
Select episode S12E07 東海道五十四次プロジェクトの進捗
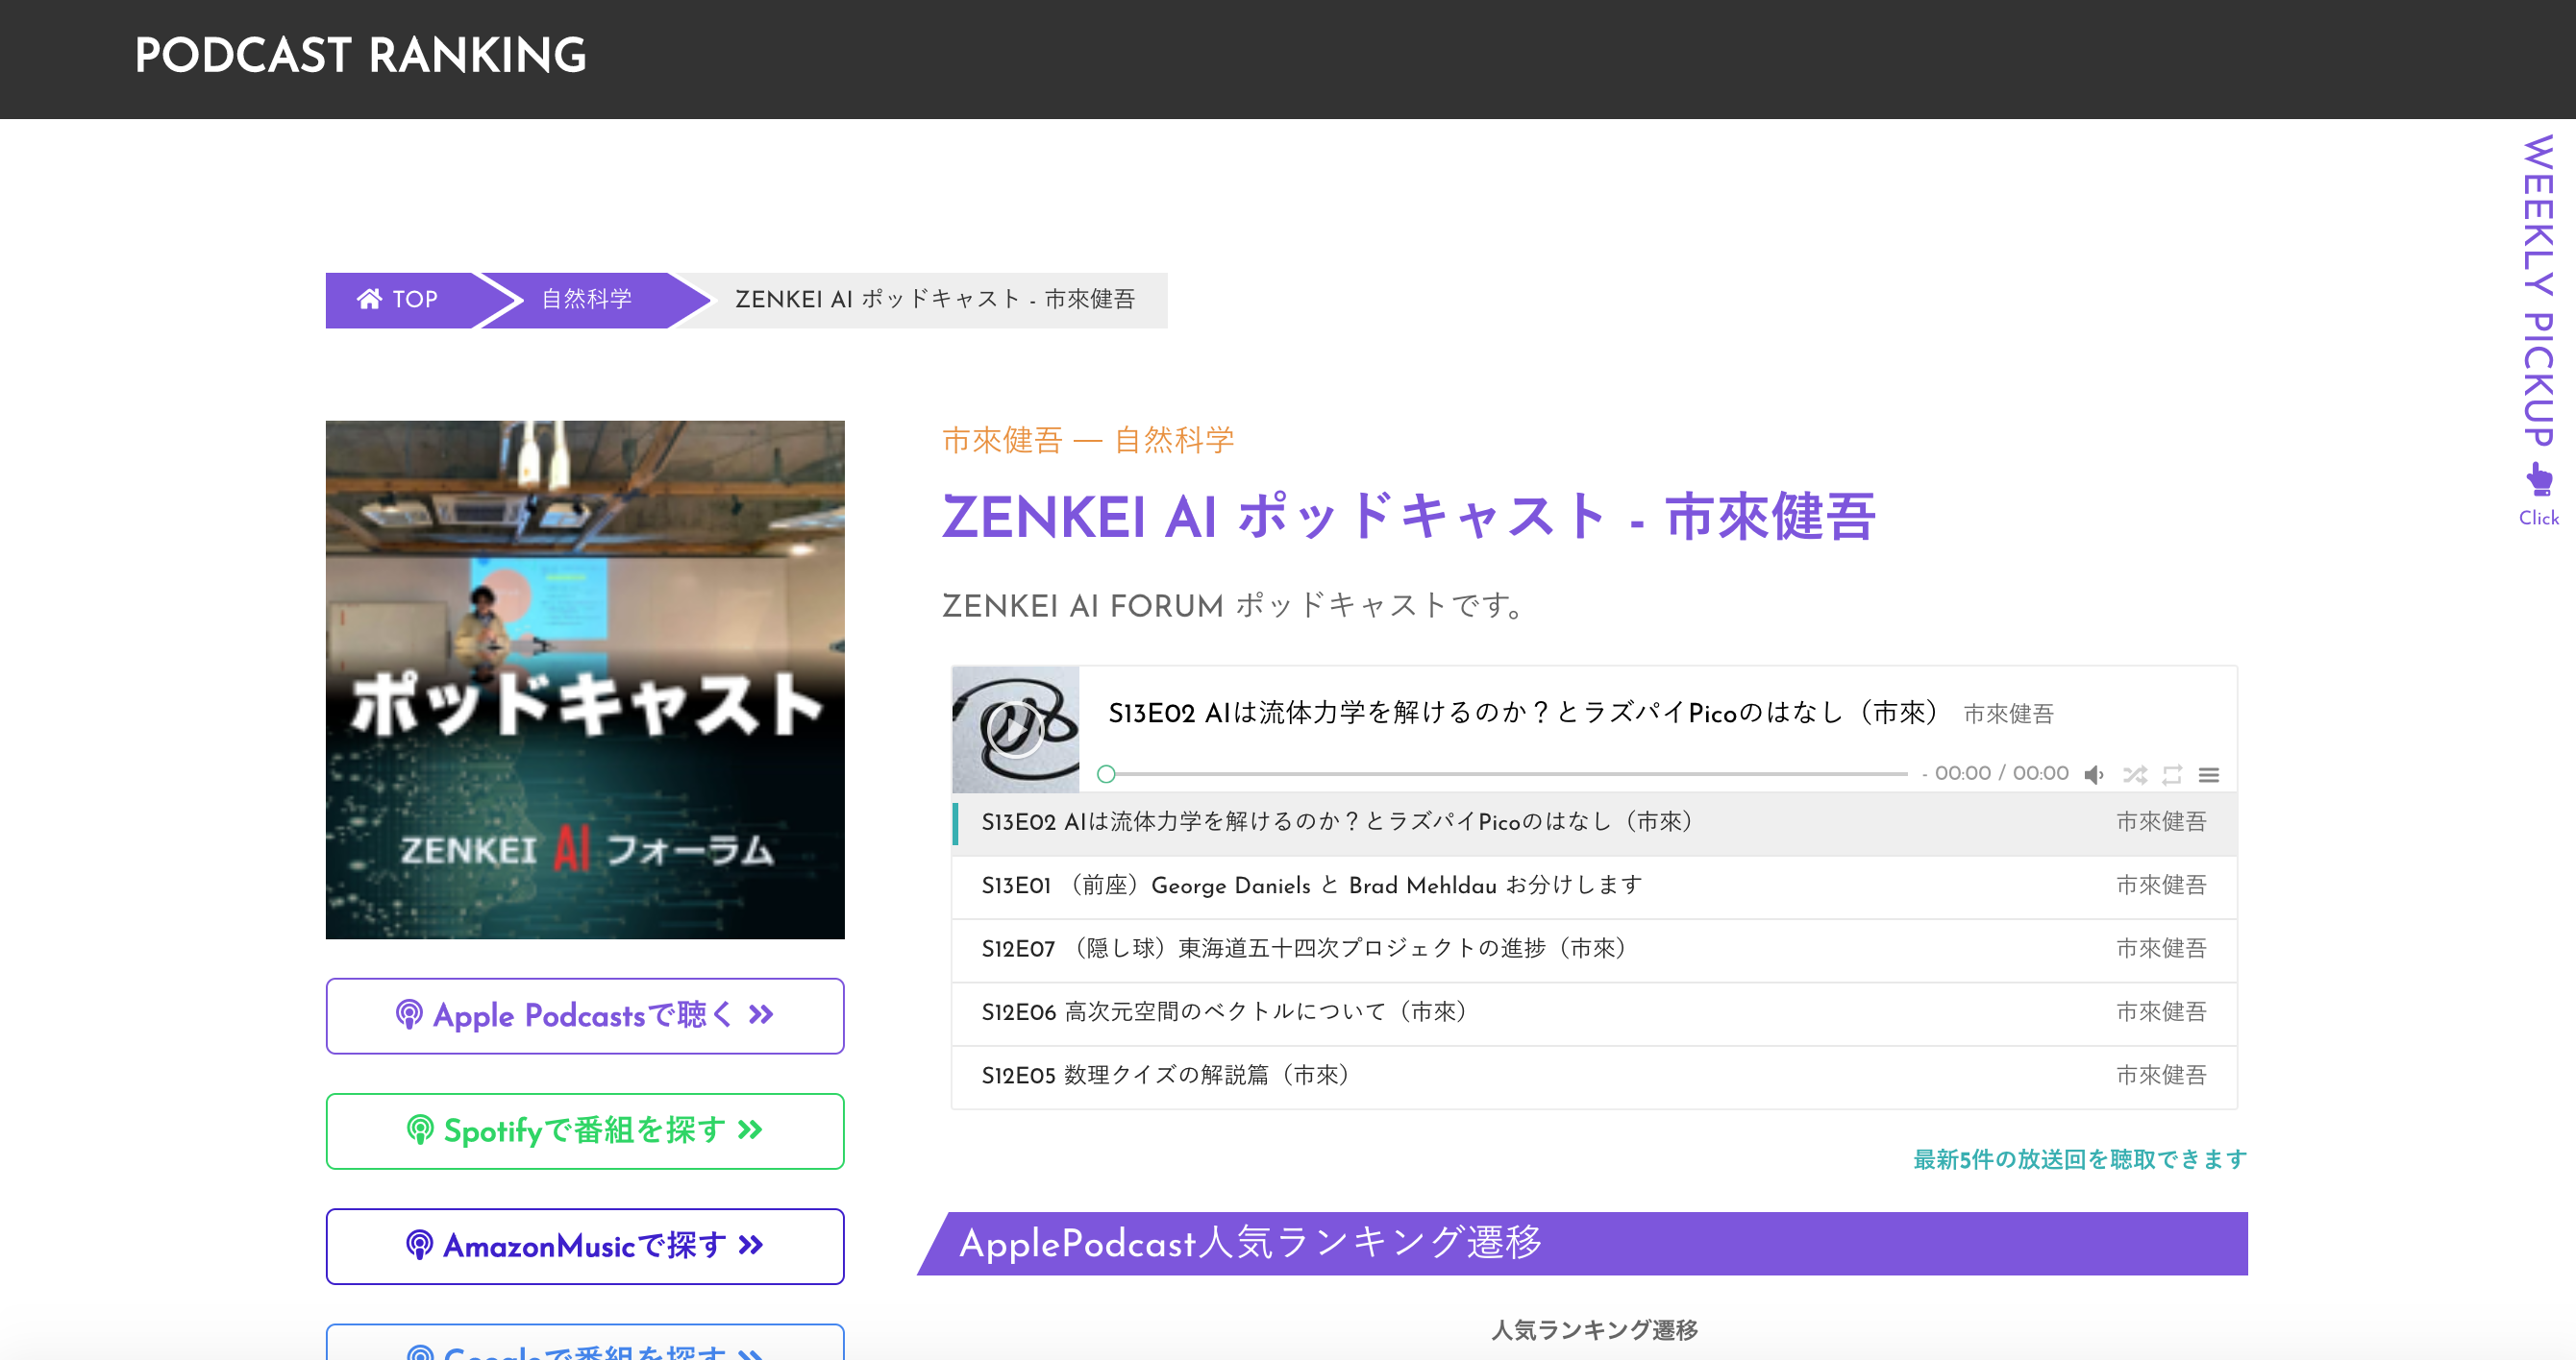[1594, 948]
